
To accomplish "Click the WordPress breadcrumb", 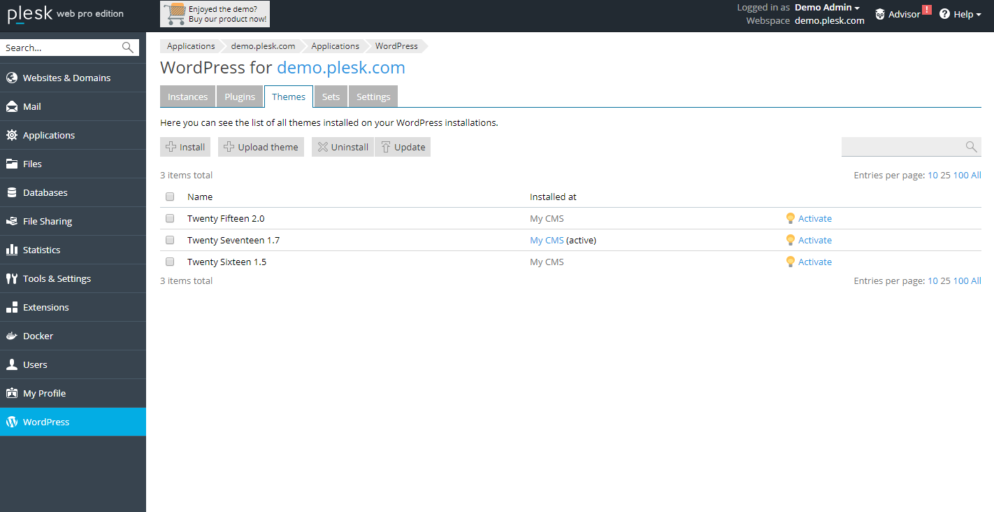I will tap(396, 46).
